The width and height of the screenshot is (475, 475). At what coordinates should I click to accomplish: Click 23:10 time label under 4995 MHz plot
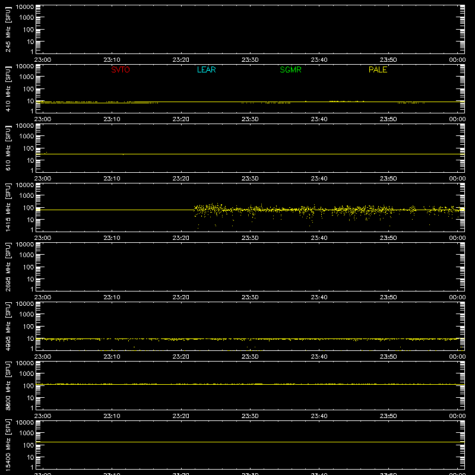tap(112, 357)
